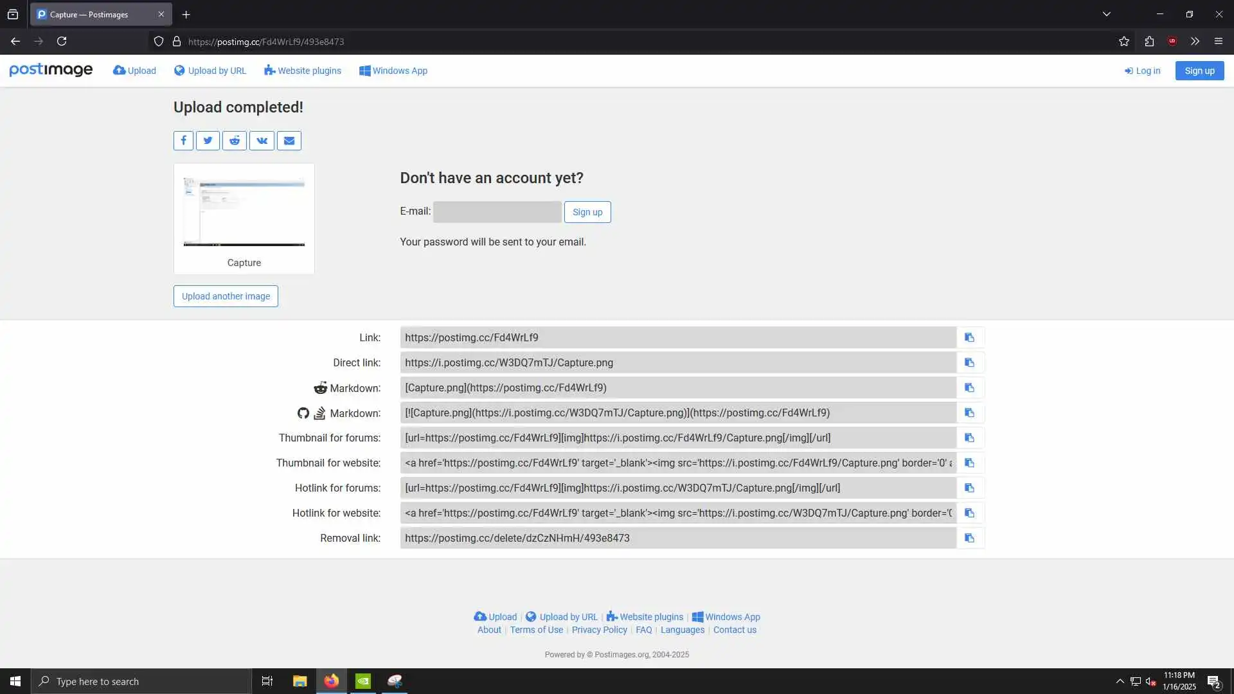1234x694 pixels.
Task: Copy the Thumbnail for website code
Action: (969, 463)
